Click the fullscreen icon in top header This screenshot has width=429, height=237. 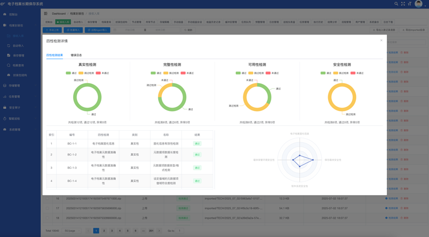pyautogui.click(x=403, y=4)
